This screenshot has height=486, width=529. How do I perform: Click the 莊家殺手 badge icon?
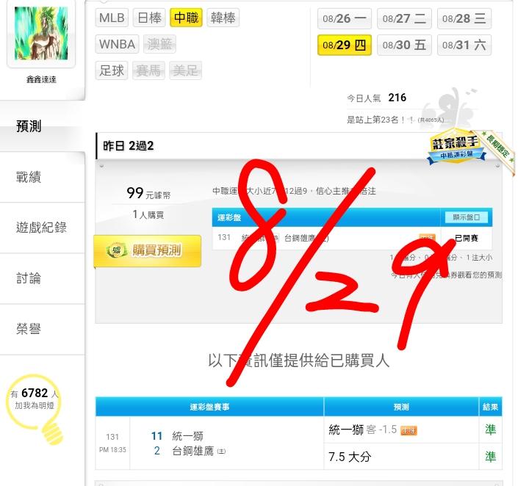456,146
